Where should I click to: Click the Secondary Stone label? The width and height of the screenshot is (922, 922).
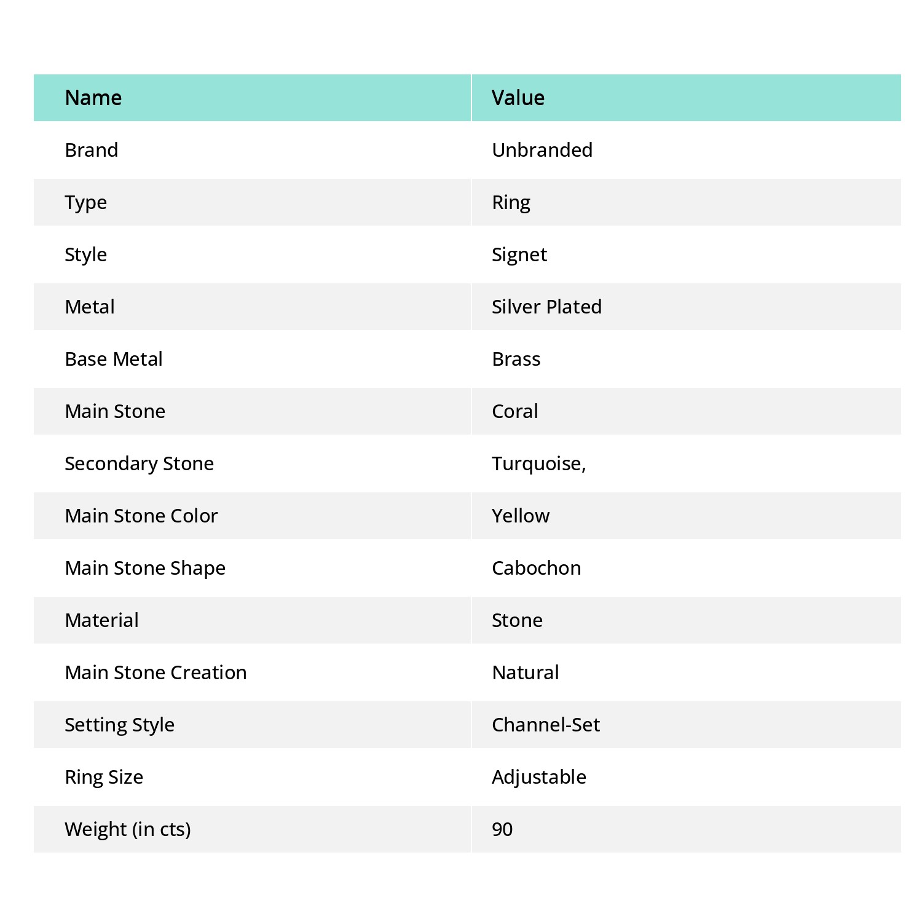pyautogui.click(x=140, y=463)
